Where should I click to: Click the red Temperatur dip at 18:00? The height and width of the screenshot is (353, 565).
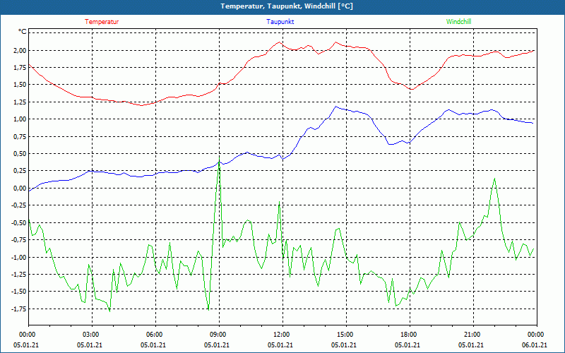point(412,89)
